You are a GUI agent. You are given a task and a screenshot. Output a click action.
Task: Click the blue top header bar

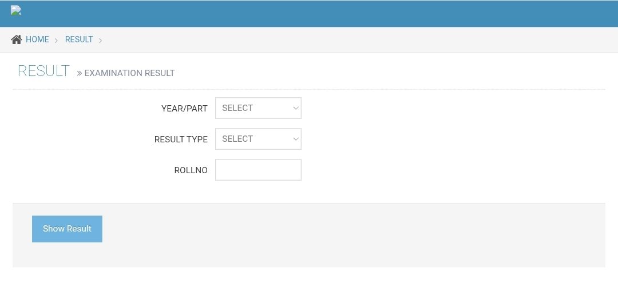(x=309, y=14)
